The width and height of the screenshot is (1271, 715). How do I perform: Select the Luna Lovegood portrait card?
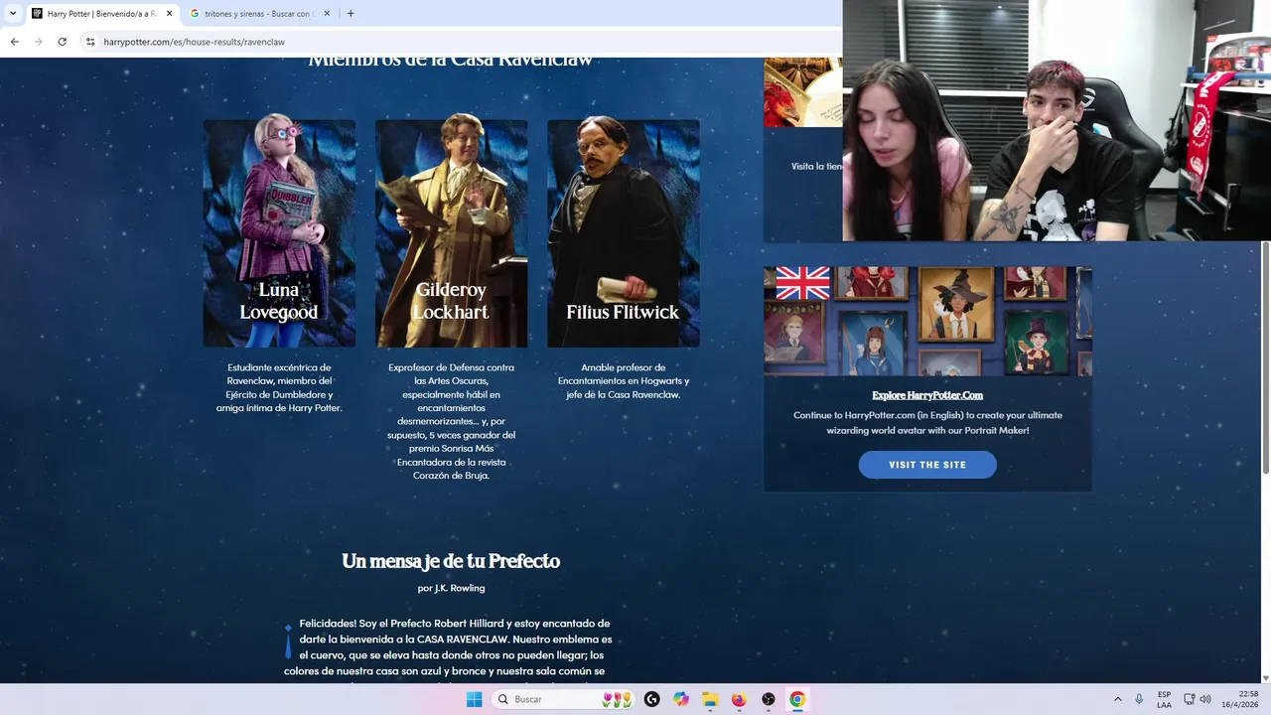pyautogui.click(x=279, y=233)
